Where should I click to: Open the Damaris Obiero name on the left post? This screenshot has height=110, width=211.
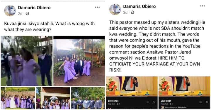(34, 8)
